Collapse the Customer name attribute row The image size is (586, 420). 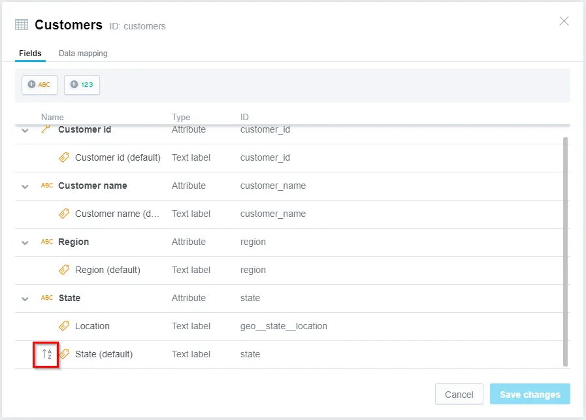tap(25, 186)
